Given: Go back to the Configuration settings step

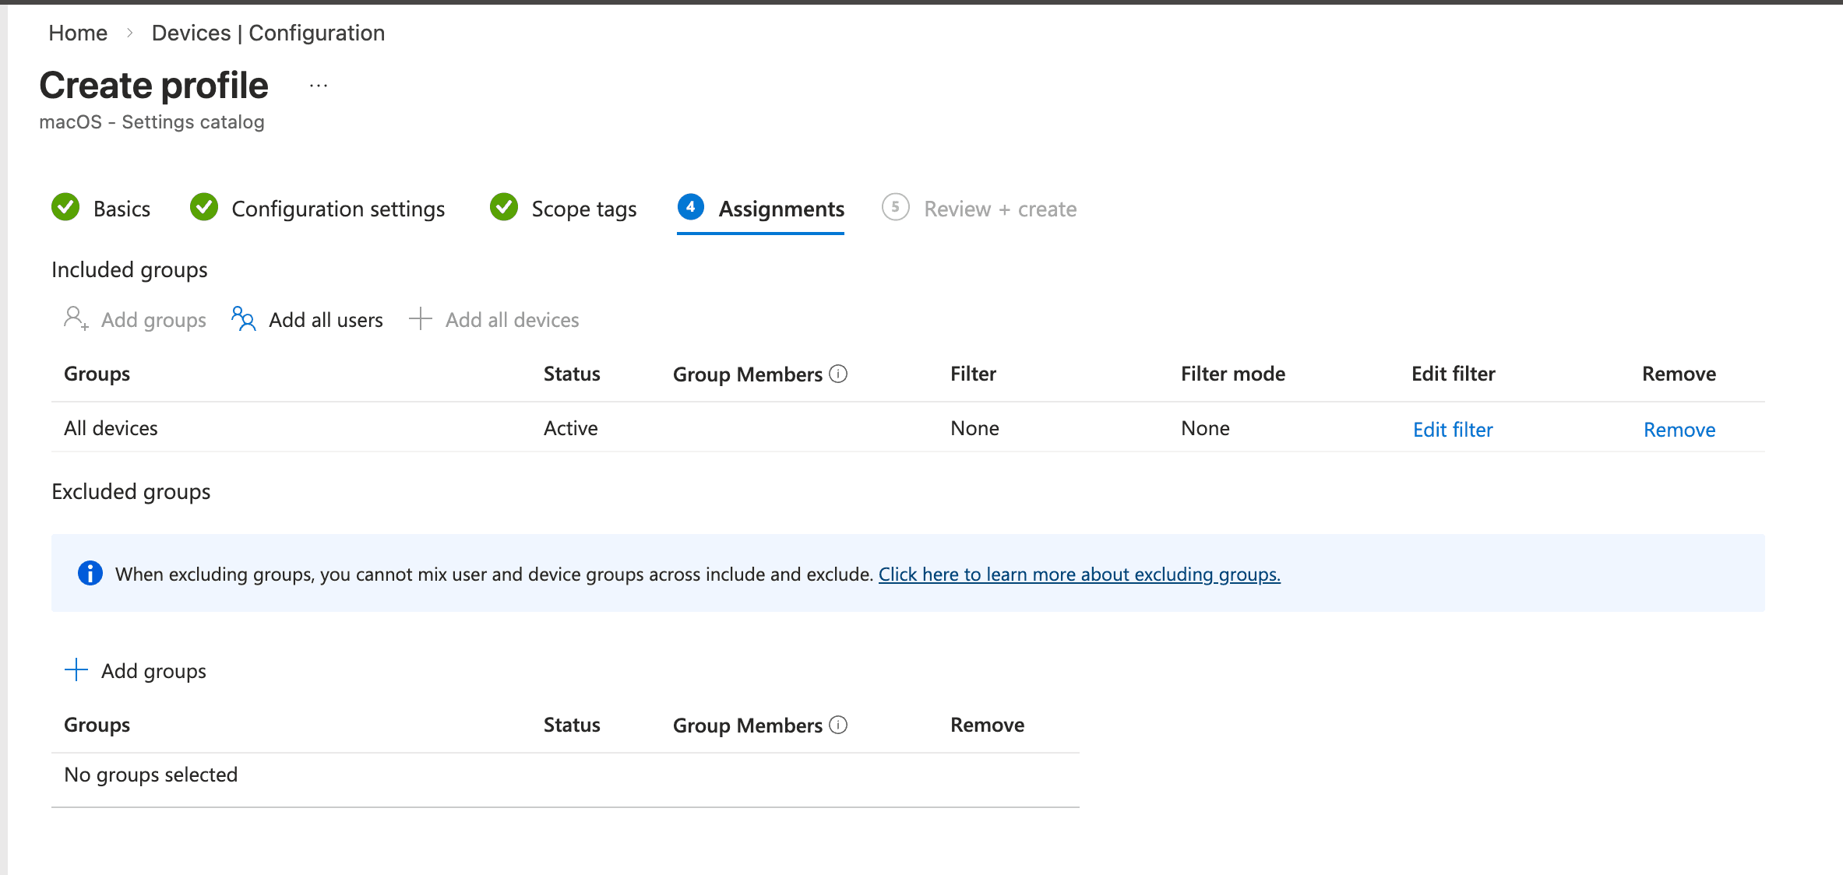Looking at the screenshot, I should pyautogui.click(x=338, y=209).
